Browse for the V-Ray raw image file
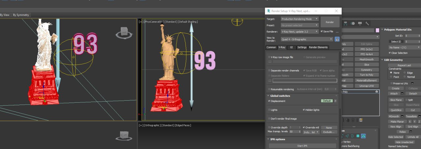The width and height of the screenshot is (421, 149). pyautogui.click(x=270, y=62)
